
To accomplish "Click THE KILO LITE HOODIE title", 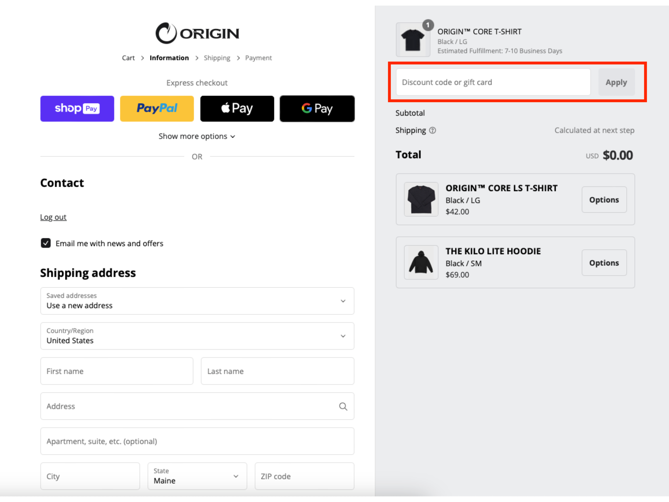I will point(493,251).
